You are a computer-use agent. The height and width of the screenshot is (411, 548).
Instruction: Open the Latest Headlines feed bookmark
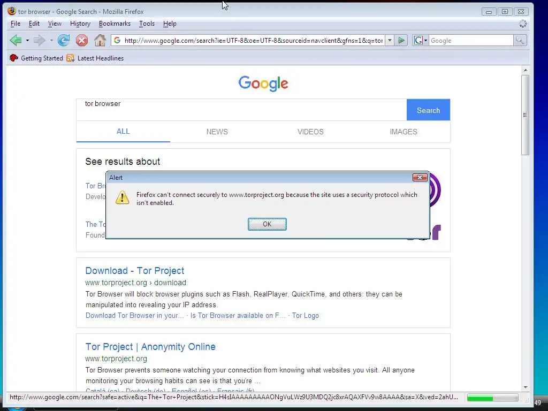pos(95,58)
